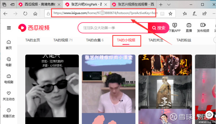Viewport: 216px width, 124px height.
Task: Click 发布视频 upload video icon
Action: point(203,28)
